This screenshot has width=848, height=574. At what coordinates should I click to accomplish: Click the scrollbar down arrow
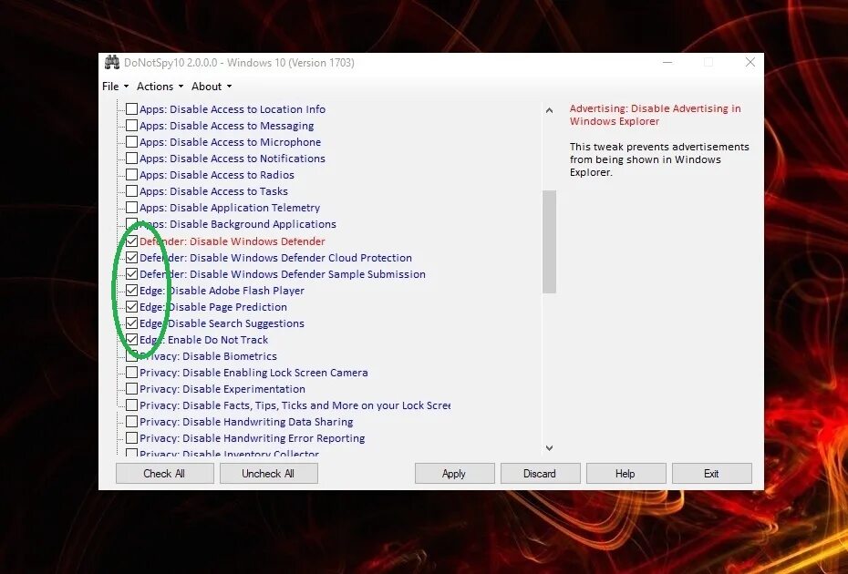pos(550,448)
